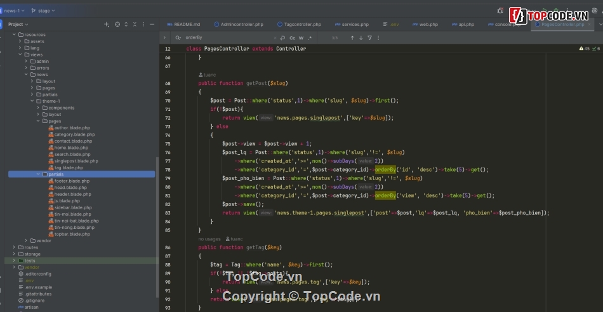Click the warnings indicator showing 45
This screenshot has height=312, width=603.
pos(584,49)
